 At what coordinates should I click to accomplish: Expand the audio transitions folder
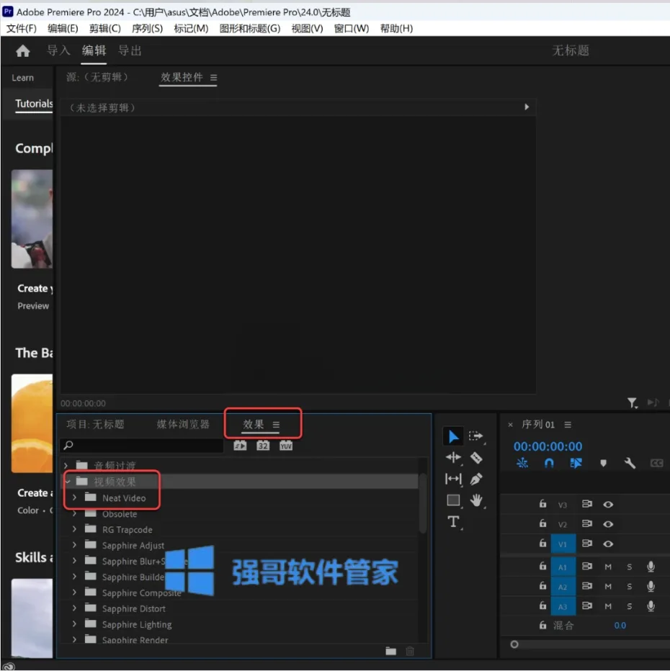point(66,465)
